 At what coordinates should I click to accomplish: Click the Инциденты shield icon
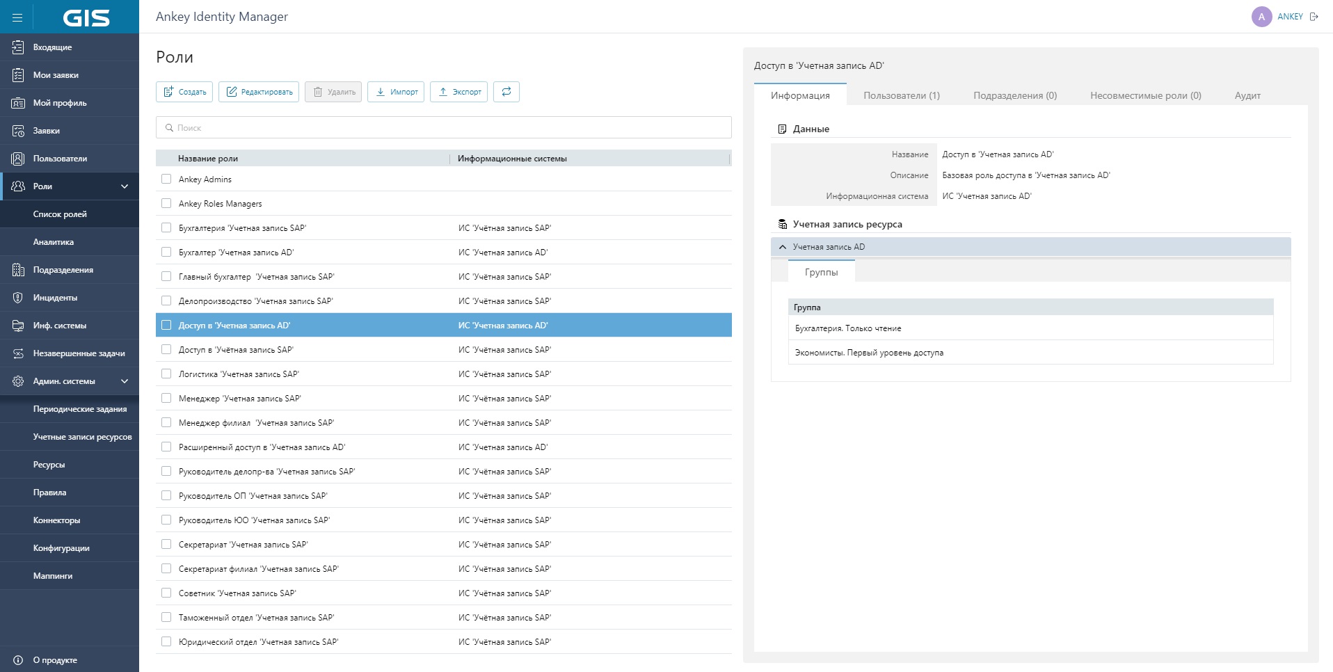(x=18, y=298)
